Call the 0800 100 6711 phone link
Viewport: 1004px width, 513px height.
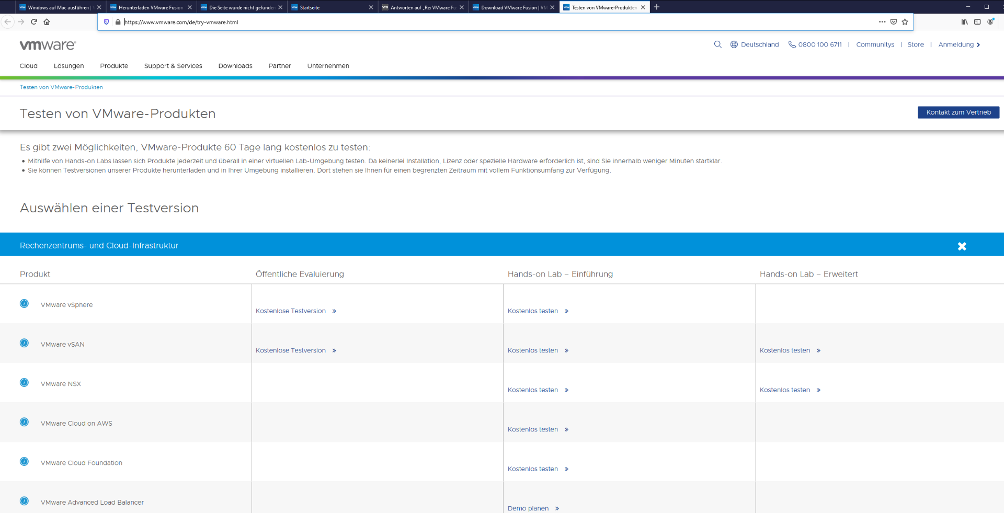click(815, 44)
